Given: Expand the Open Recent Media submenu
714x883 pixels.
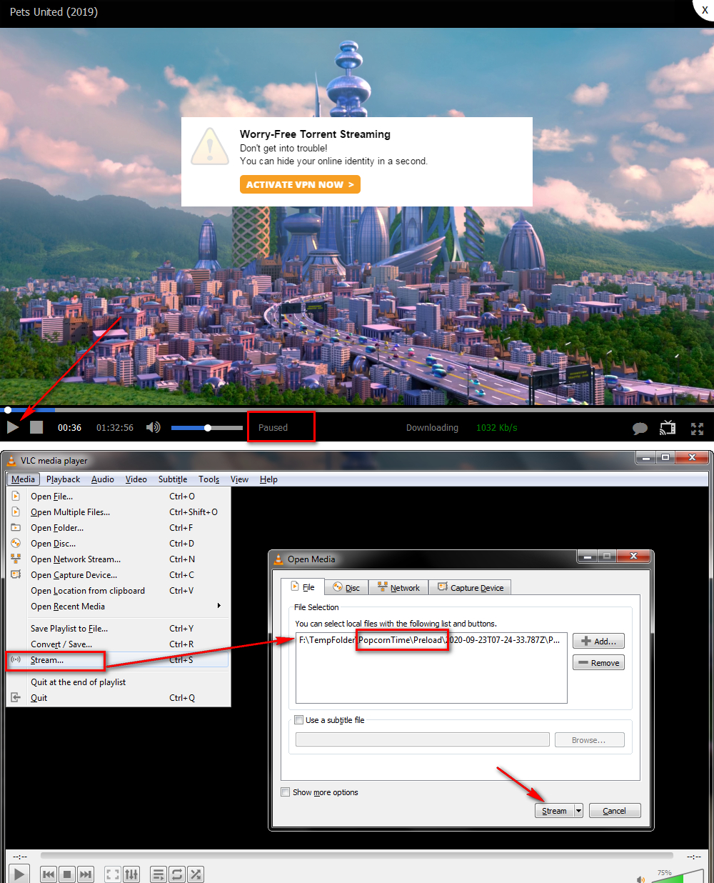Looking at the screenshot, I should [119, 607].
